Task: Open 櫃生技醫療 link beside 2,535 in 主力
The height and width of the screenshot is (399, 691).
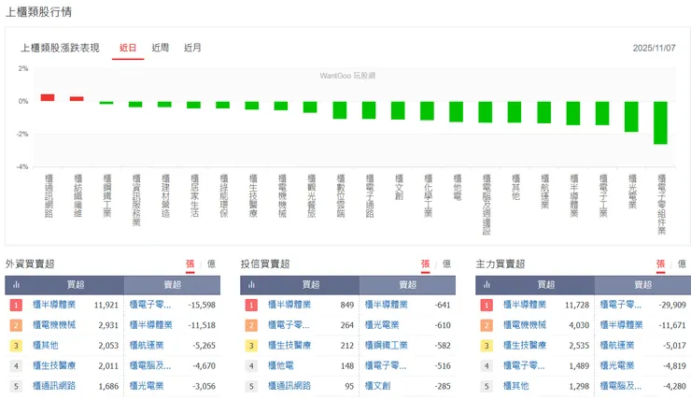Action: [x=525, y=345]
